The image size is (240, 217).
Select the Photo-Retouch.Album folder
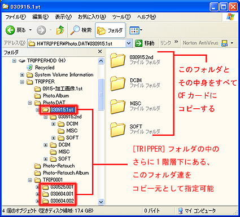66,172
